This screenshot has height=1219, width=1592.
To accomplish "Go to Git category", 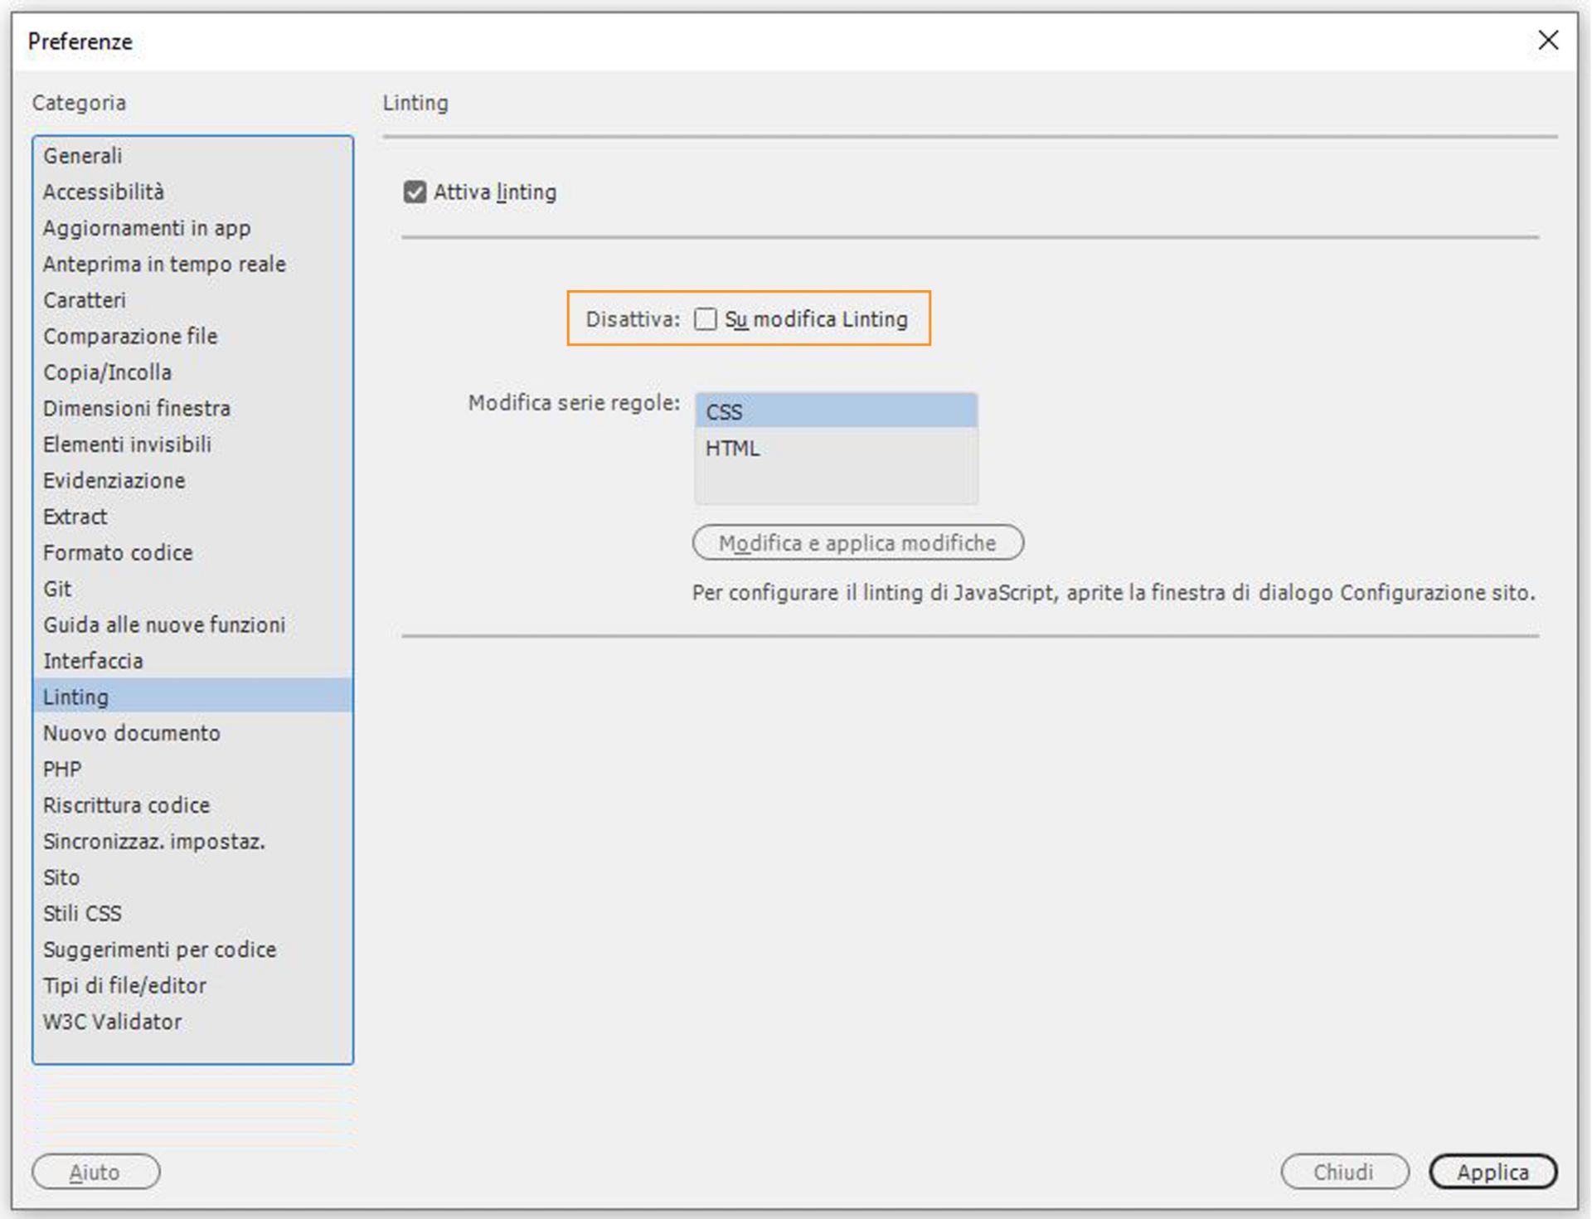I will click(x=57, y=589).
